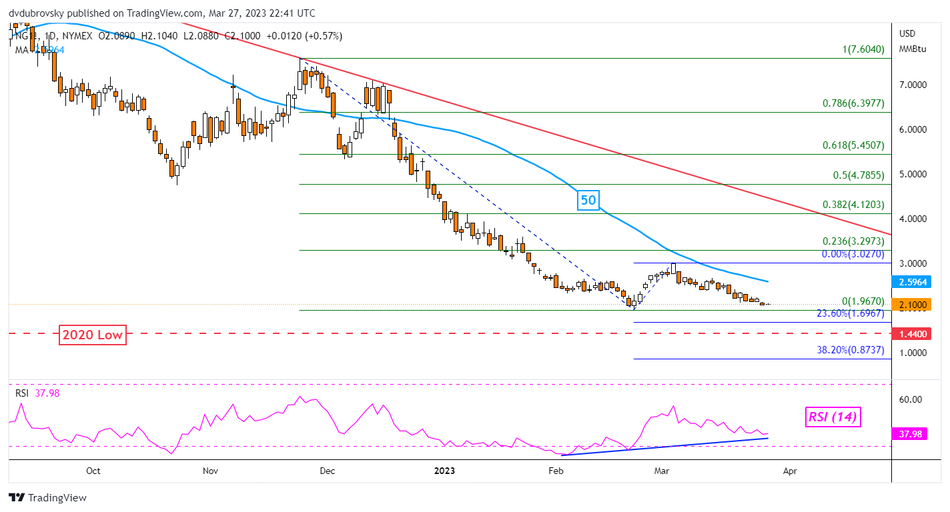Click the Mar label on time axis
Screen dimensions: 950x512
click(662, 471)
